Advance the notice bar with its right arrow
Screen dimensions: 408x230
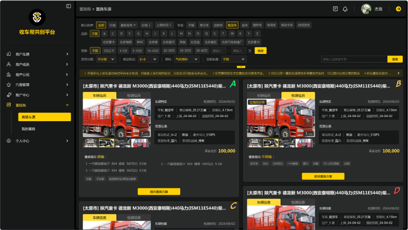(398, 73)
